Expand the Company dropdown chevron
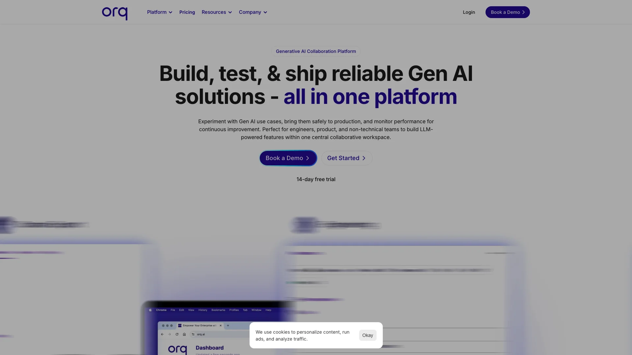Screen dimensions: 632x355 [x=265, y=12]
